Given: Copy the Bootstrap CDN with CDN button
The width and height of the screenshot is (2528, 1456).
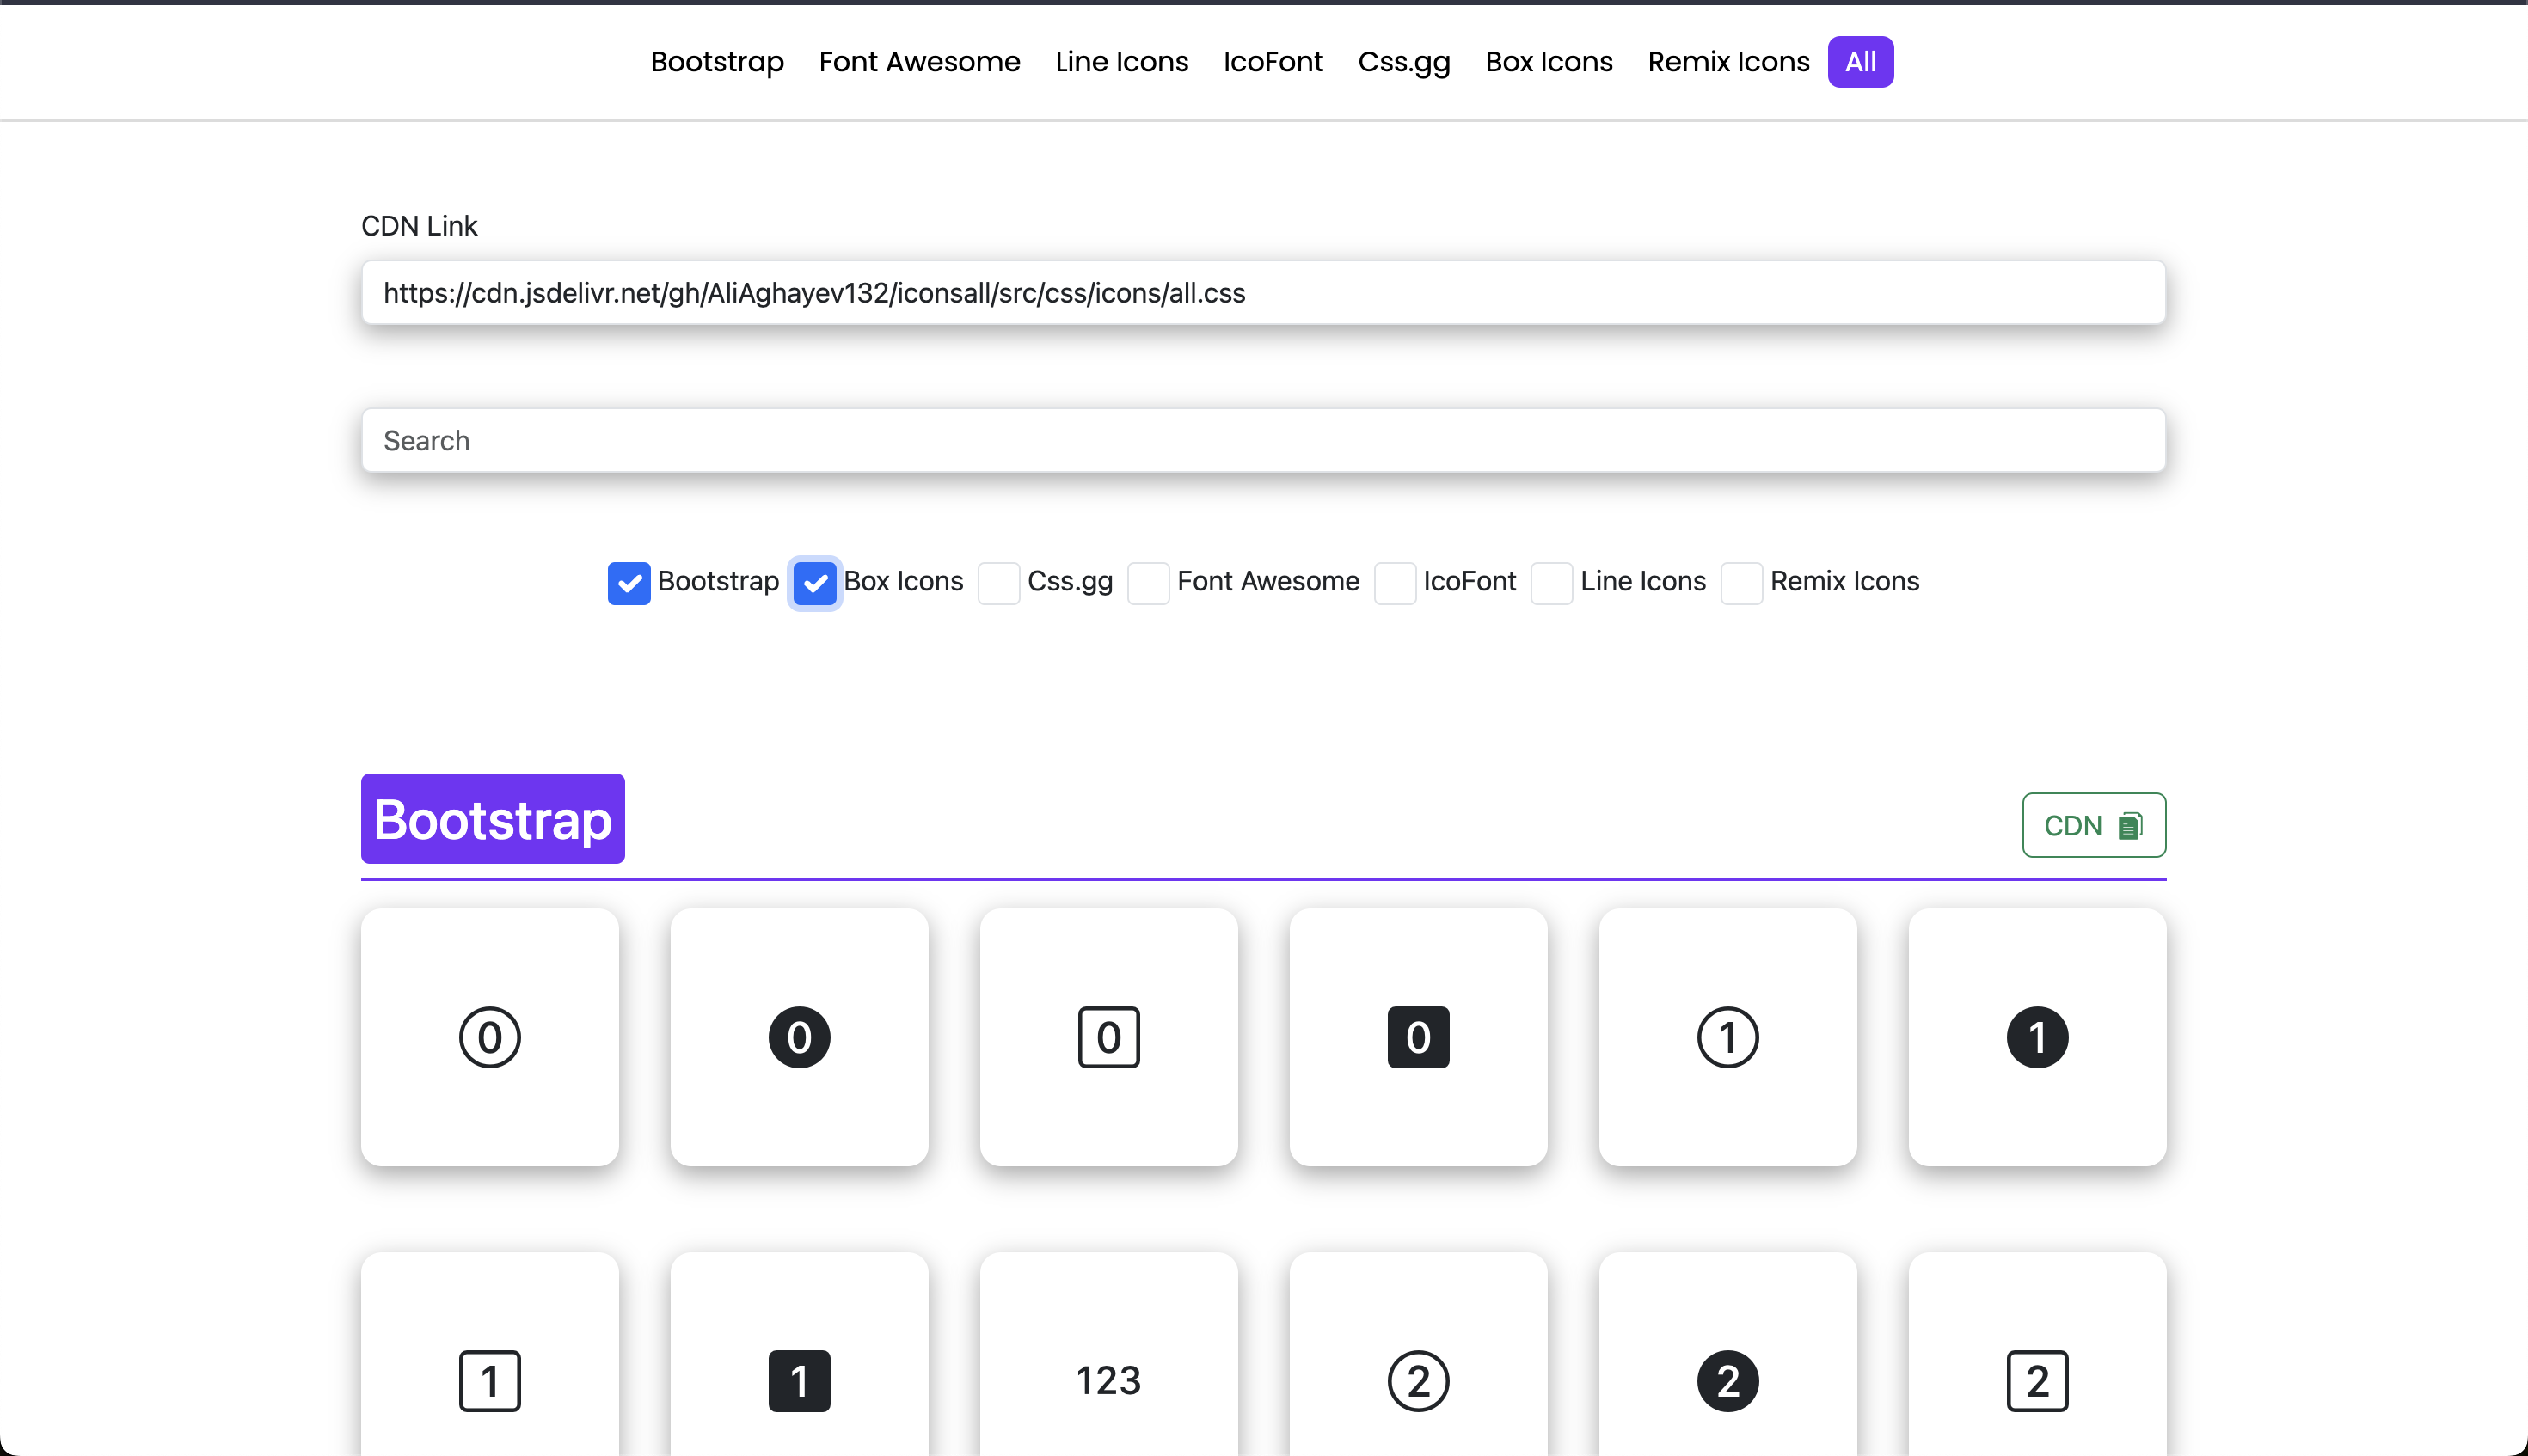Looking at the screenshot, I should [x=2093, y=825].
